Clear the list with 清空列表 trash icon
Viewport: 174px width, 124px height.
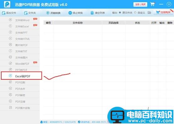click(x=92, y=13)
